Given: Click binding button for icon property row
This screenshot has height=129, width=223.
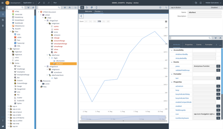Looking at the screenshot, I should 218,114.
